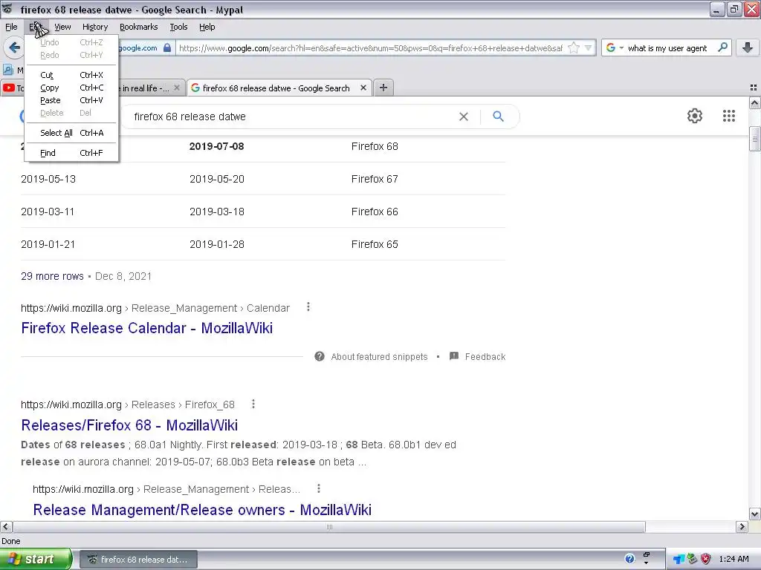This screenshot has width=761, height=570.
Task: Choose Cut from the Edit menu
Action: (71, 75)
